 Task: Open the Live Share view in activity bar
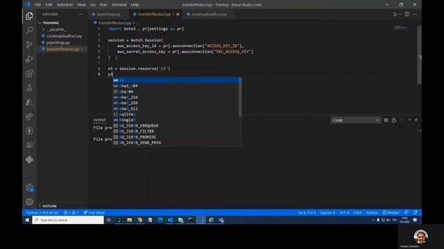pos(29,116)
